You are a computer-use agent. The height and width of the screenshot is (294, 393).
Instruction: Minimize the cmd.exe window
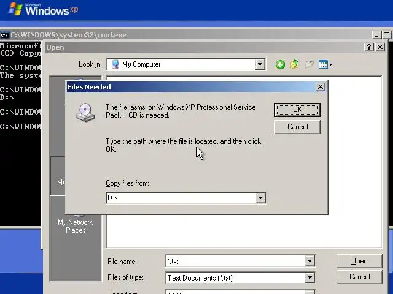tap(376, 35)
